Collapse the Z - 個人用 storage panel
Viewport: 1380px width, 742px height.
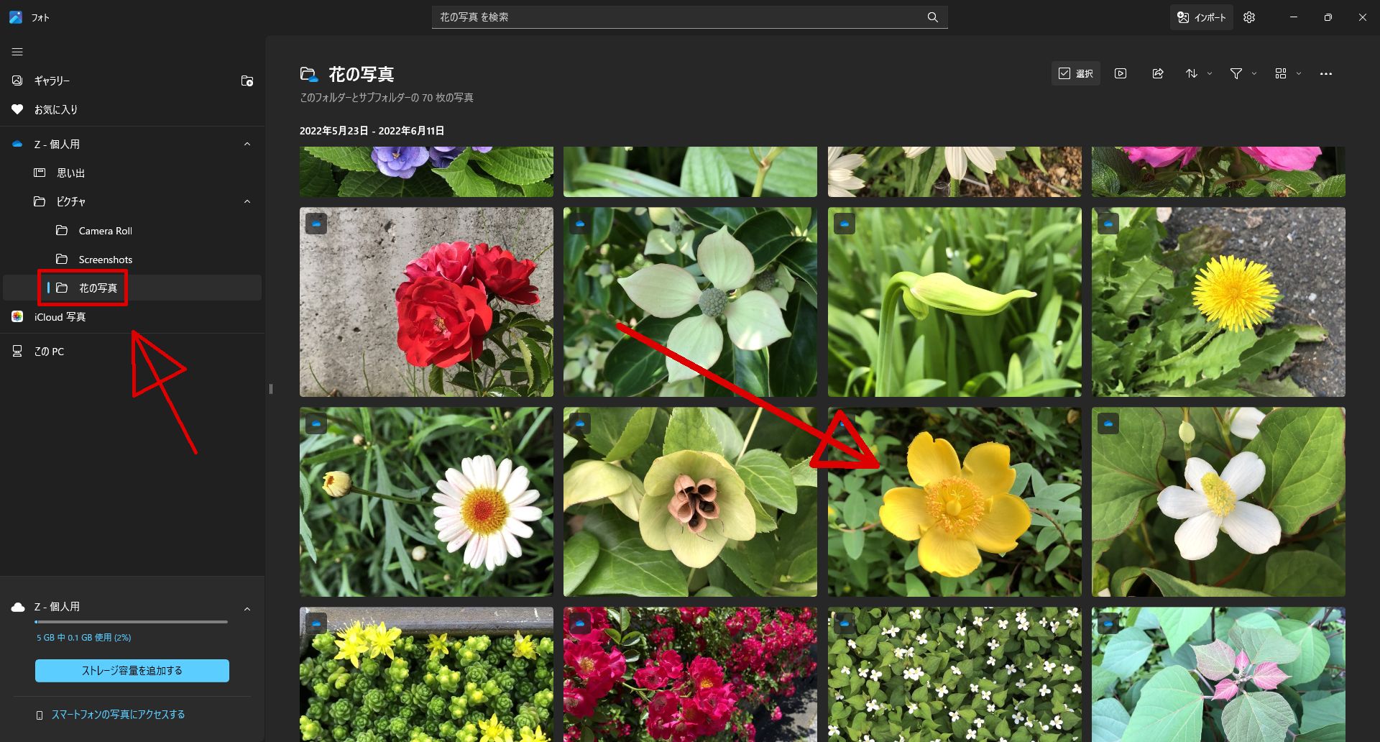pyautogui.click(x=247, y=609)
